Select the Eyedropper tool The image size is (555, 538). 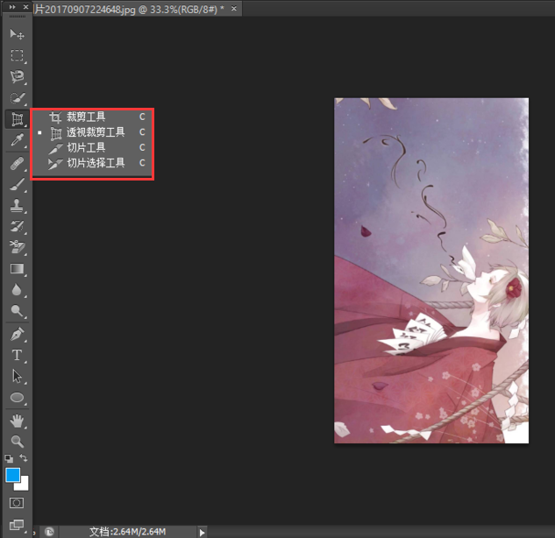(x=17, y=140)
